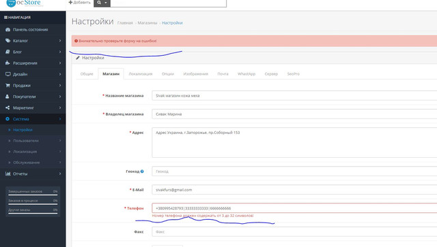437x247 pixels.
Task: Expand the Дизайн menu chevron
Action: click(60, 74)
